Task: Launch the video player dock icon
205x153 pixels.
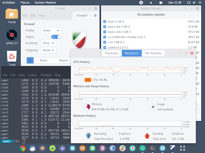Action: pyautogui.click(x=62, y=148)
